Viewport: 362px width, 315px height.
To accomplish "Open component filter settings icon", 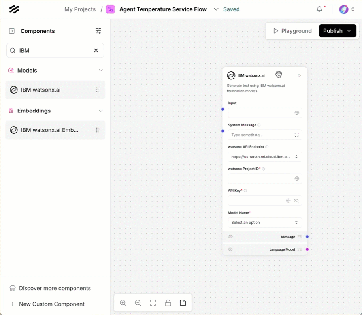I will pos(98,31).
